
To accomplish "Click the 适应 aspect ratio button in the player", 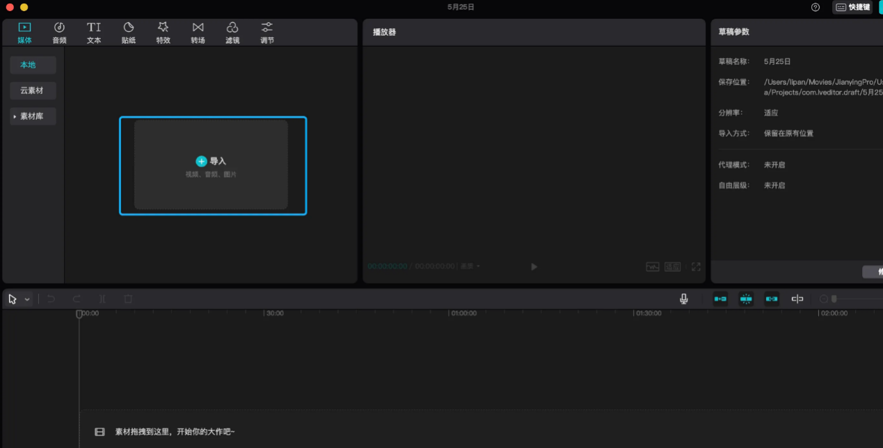I will click(x=673, y=266).
